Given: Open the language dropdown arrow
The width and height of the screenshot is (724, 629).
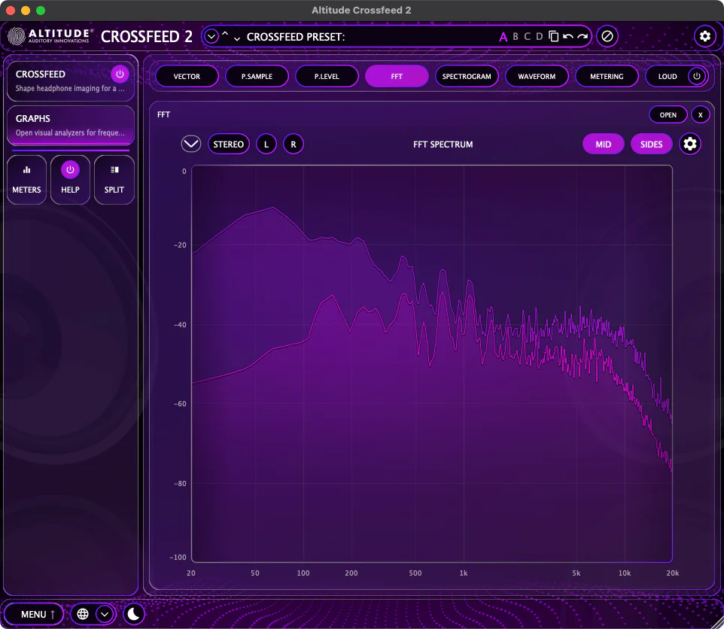Looking at the screenshot, I should pos(105,614).
